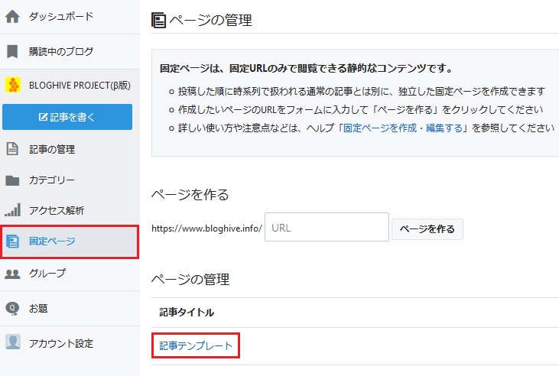This screenshot has width=559, height=376.
Task: Click the BLOGHIVE PROJECT honeycomb blog icon
Action: click(x=13, y=85)
